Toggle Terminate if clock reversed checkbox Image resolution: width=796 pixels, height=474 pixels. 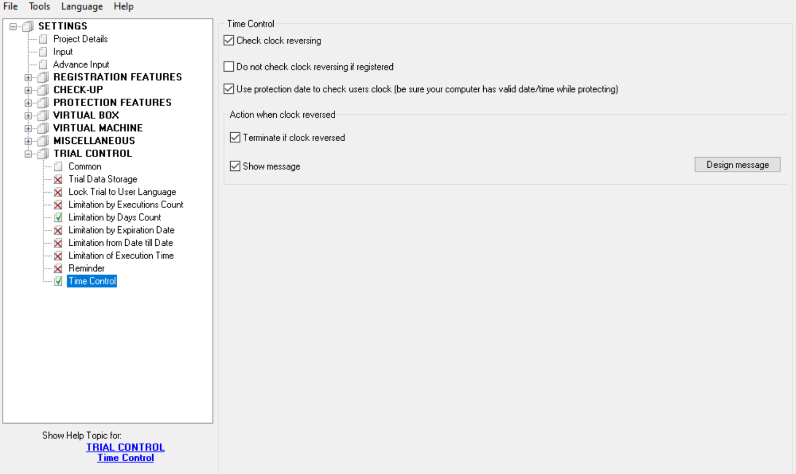[235, 137]
